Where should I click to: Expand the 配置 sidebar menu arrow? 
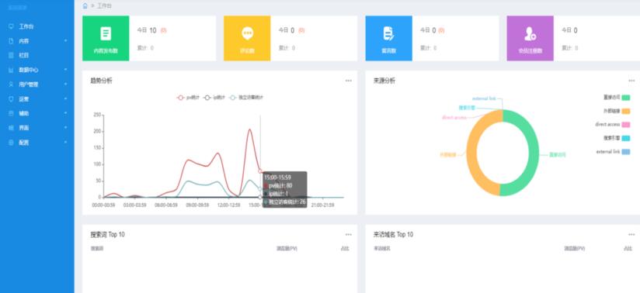66,142
